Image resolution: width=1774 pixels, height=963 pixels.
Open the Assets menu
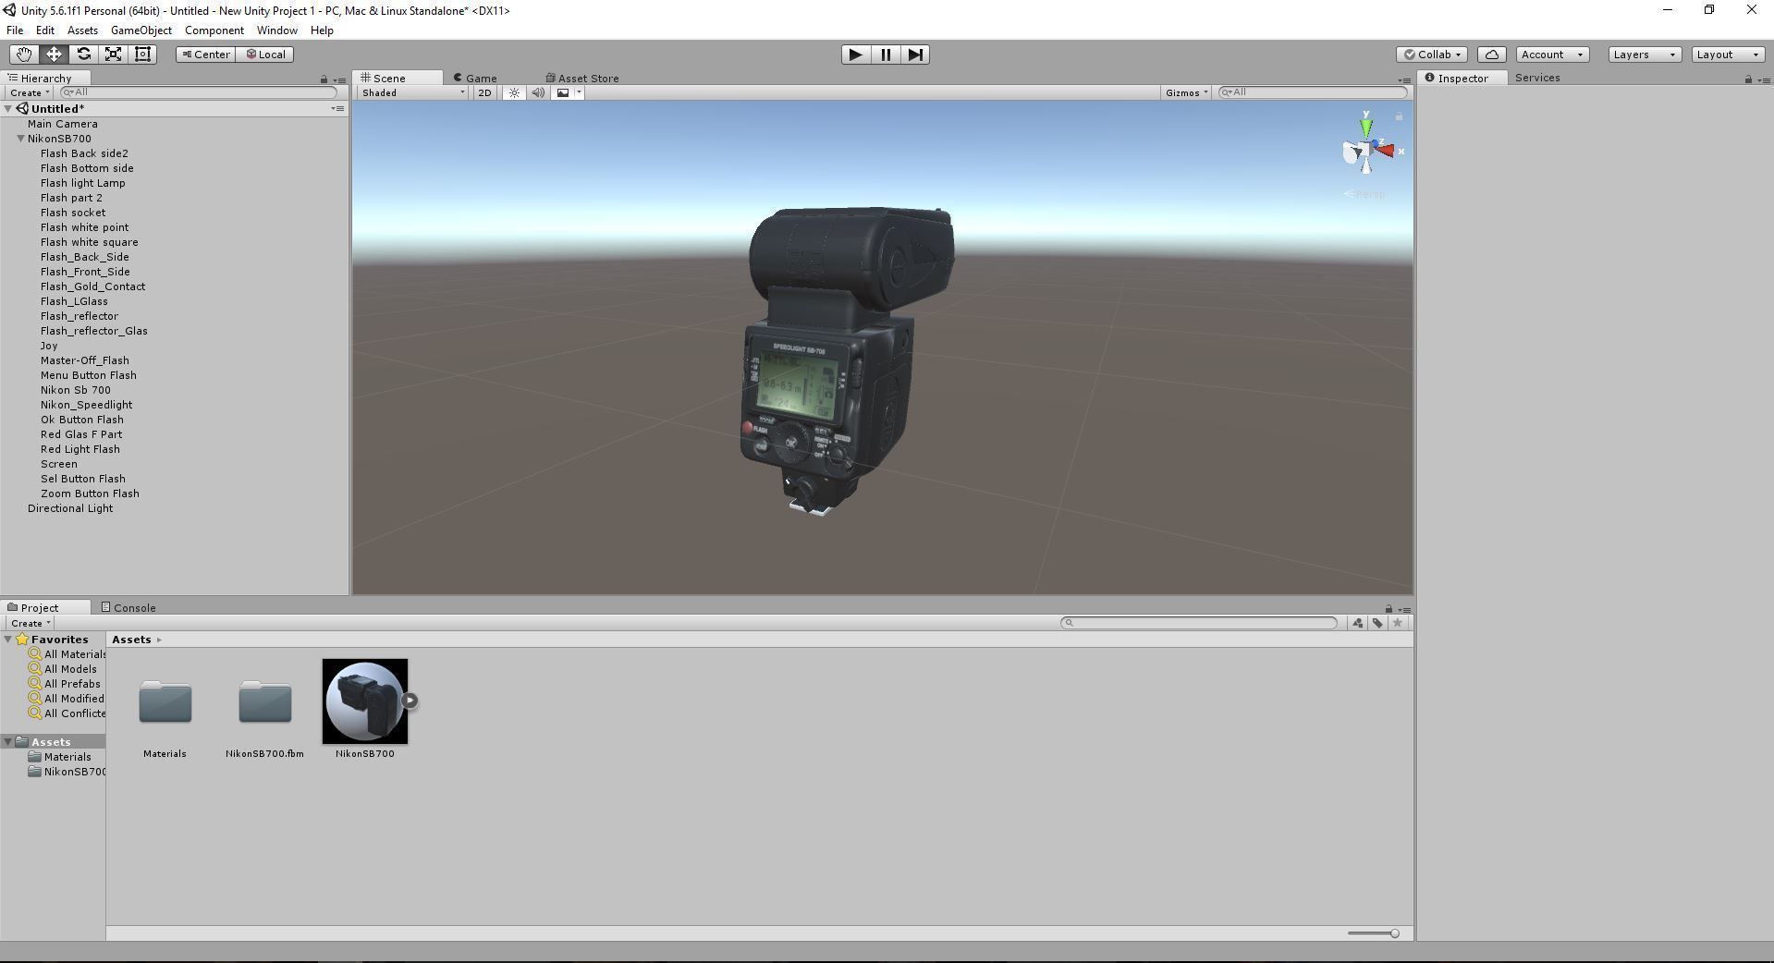[x=82, y=30]
